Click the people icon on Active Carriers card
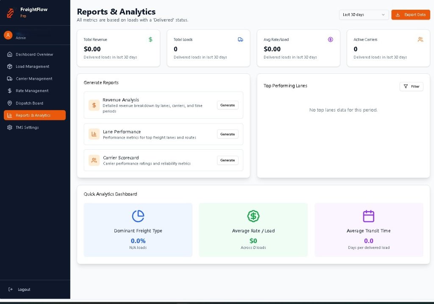Viewport: 434px width, 304px height. (x=420, y=39)
